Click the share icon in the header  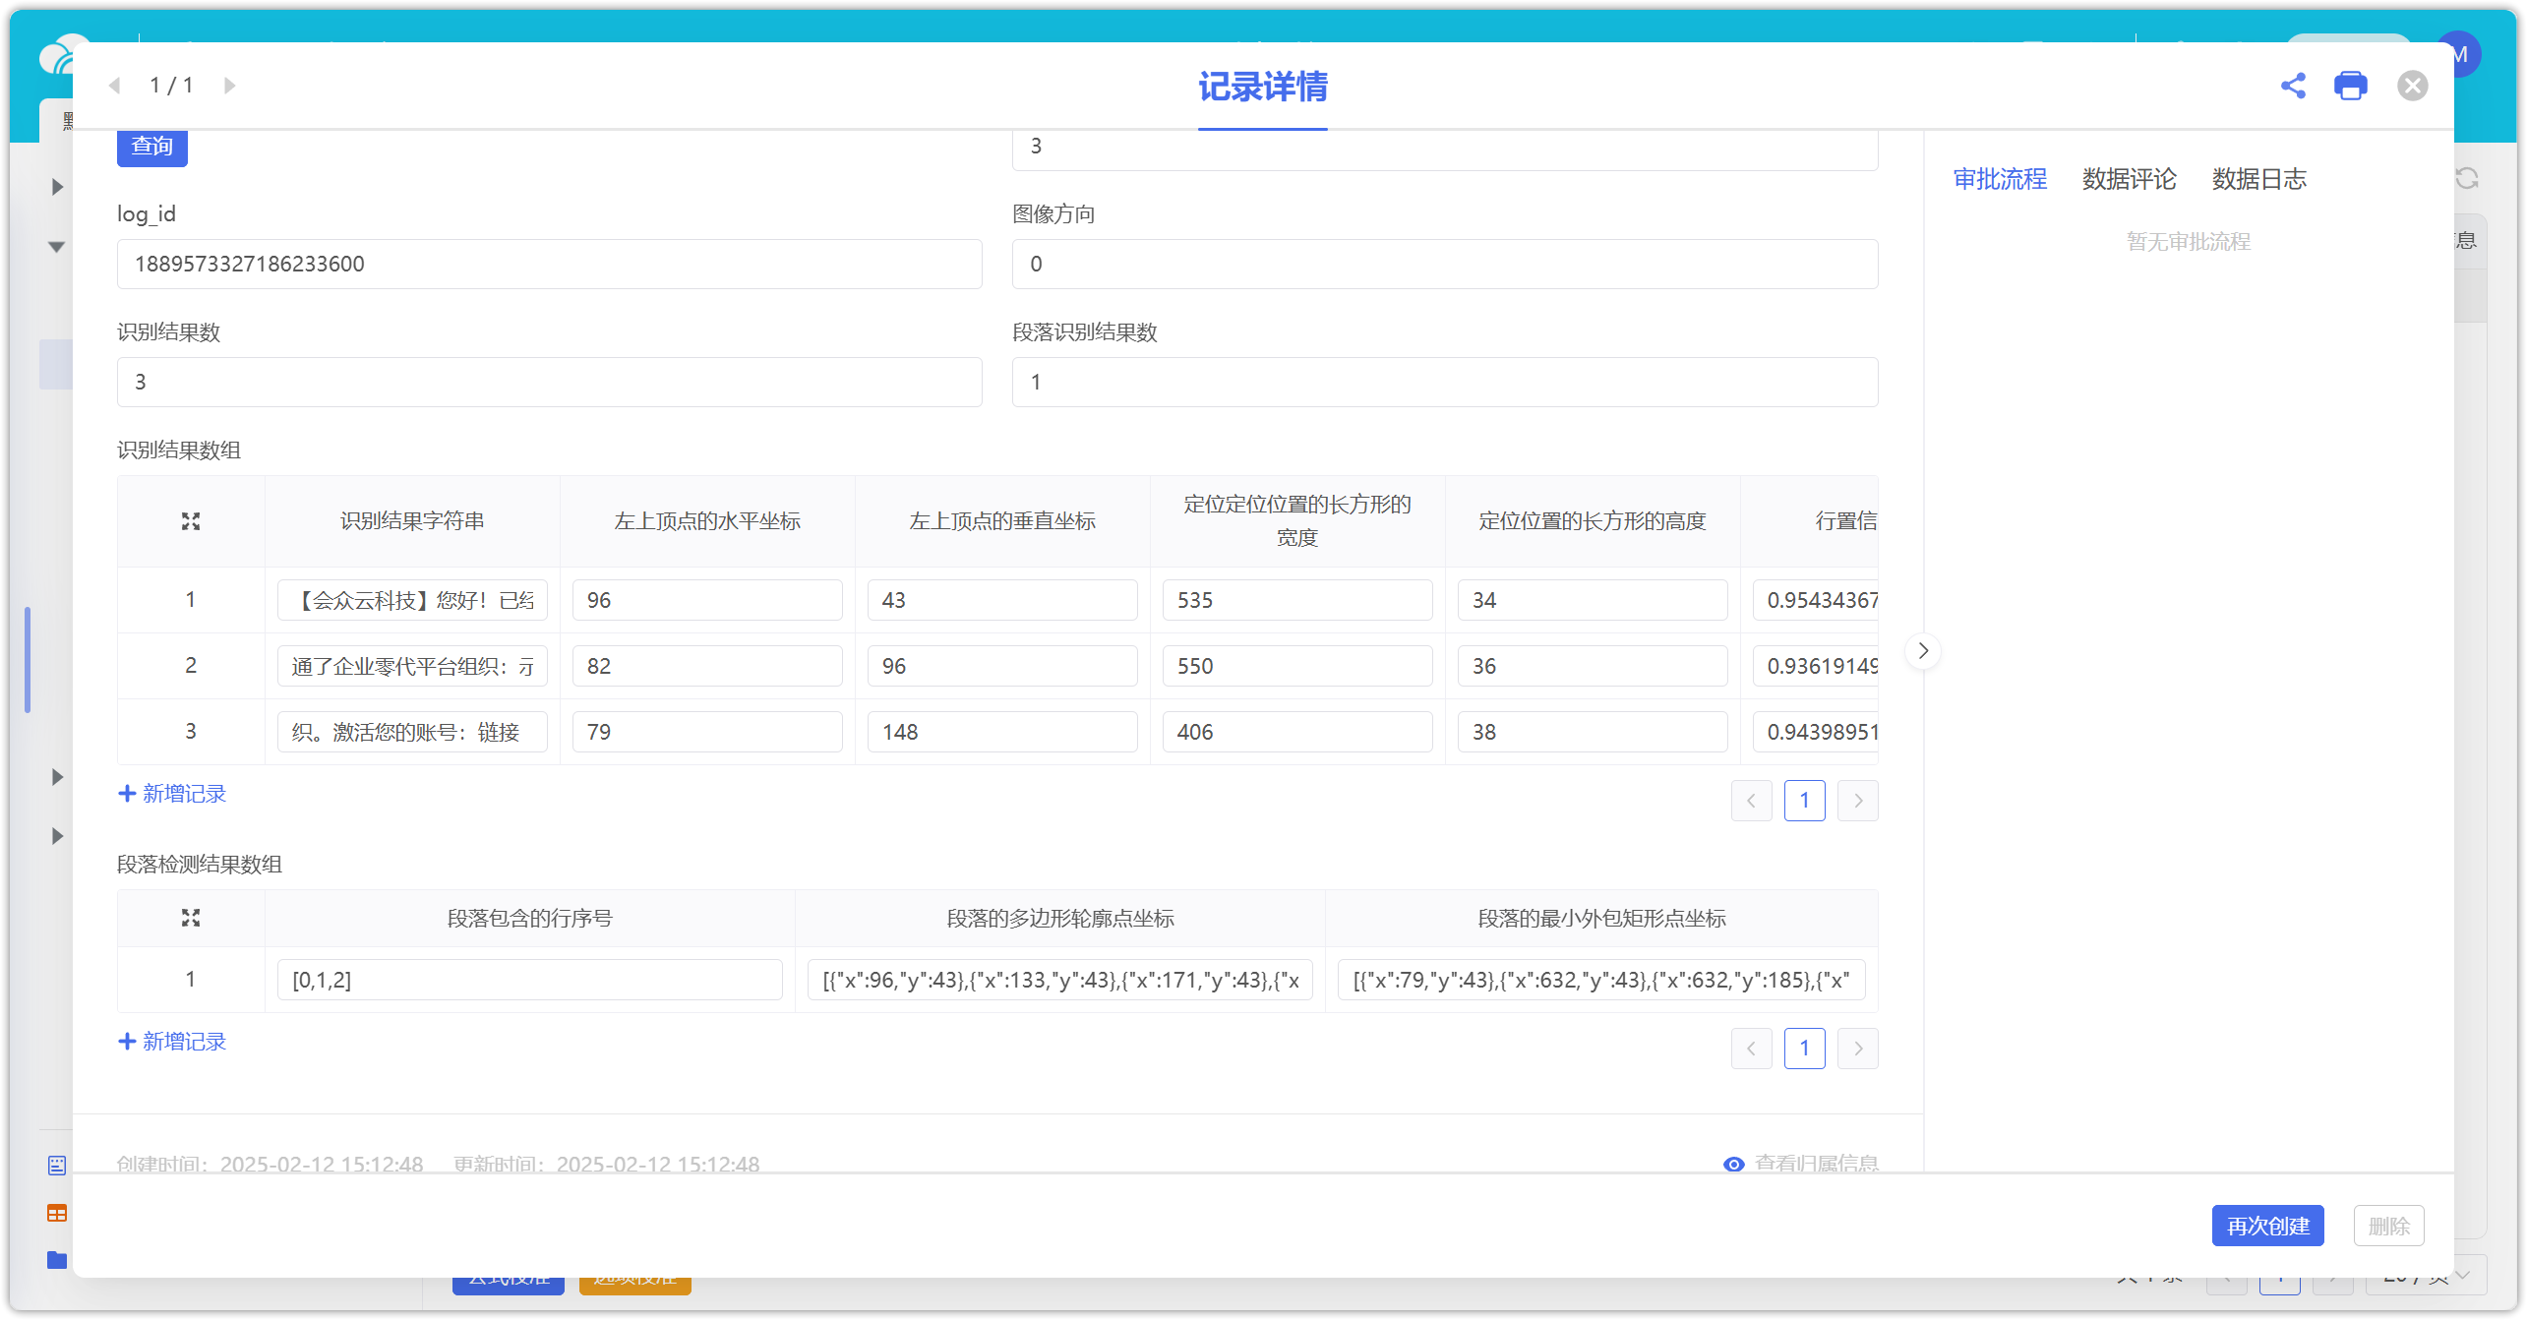pos(2293,86)
